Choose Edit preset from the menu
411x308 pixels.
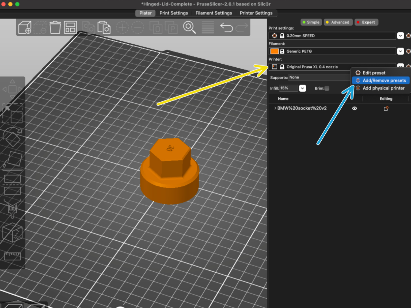pos(374,72)
